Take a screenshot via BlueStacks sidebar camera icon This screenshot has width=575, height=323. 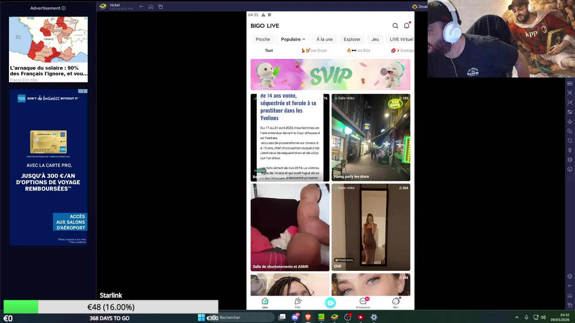[x=570, y=93]
